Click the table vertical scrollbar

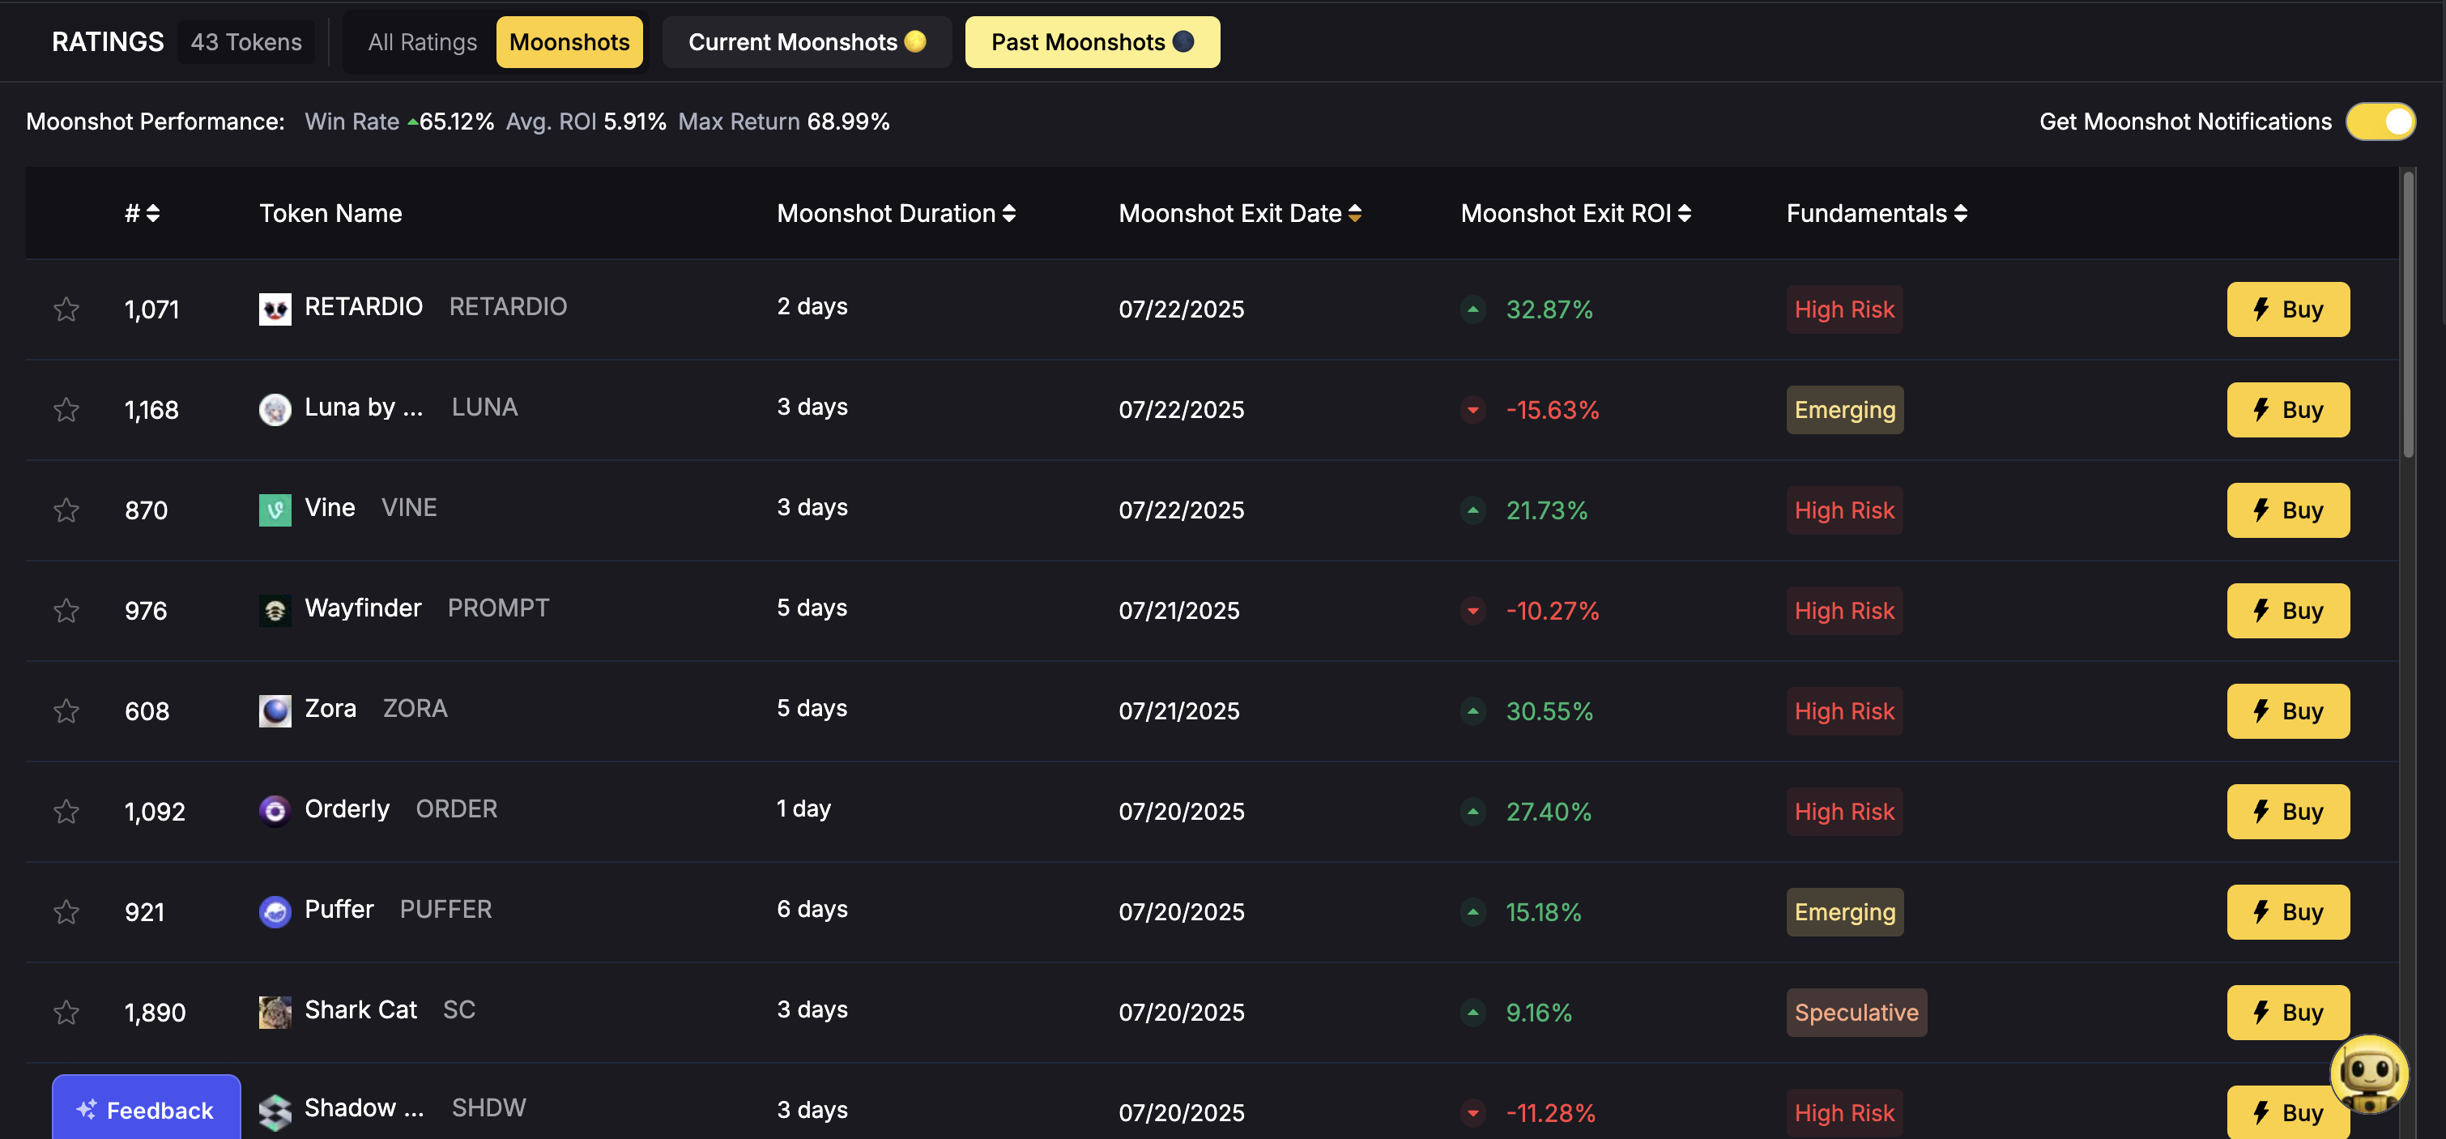[x=2408, y=315]
